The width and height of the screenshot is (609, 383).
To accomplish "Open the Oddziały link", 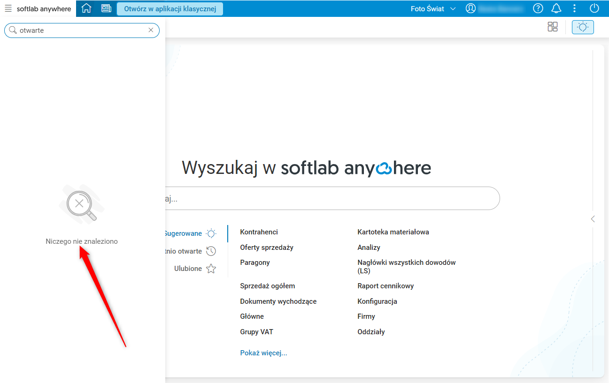I will point(371,332).
